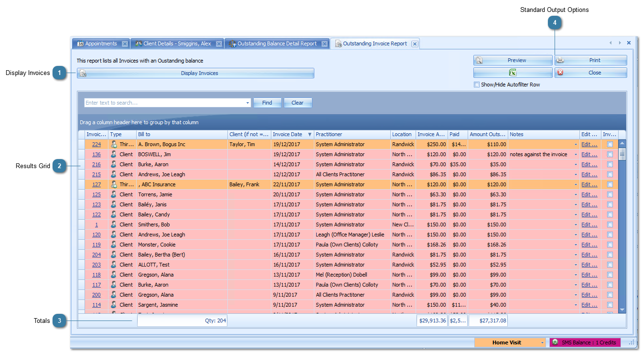Click the Location column header

(403, 134)
